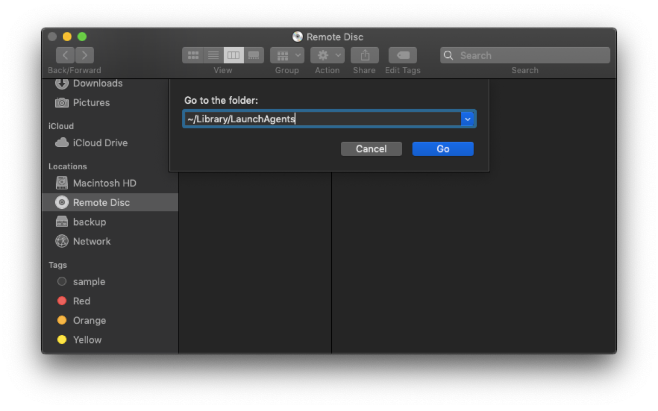The height and width of the screenshot is (411, 658).
Task: Click the Edit Tags toolbar button
Action: pos(403,55)
